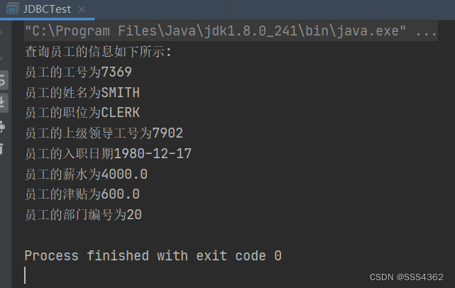This screenshot has width=455, height=288.
Task: Click the print console output icon
Action: tap(4, 126)
